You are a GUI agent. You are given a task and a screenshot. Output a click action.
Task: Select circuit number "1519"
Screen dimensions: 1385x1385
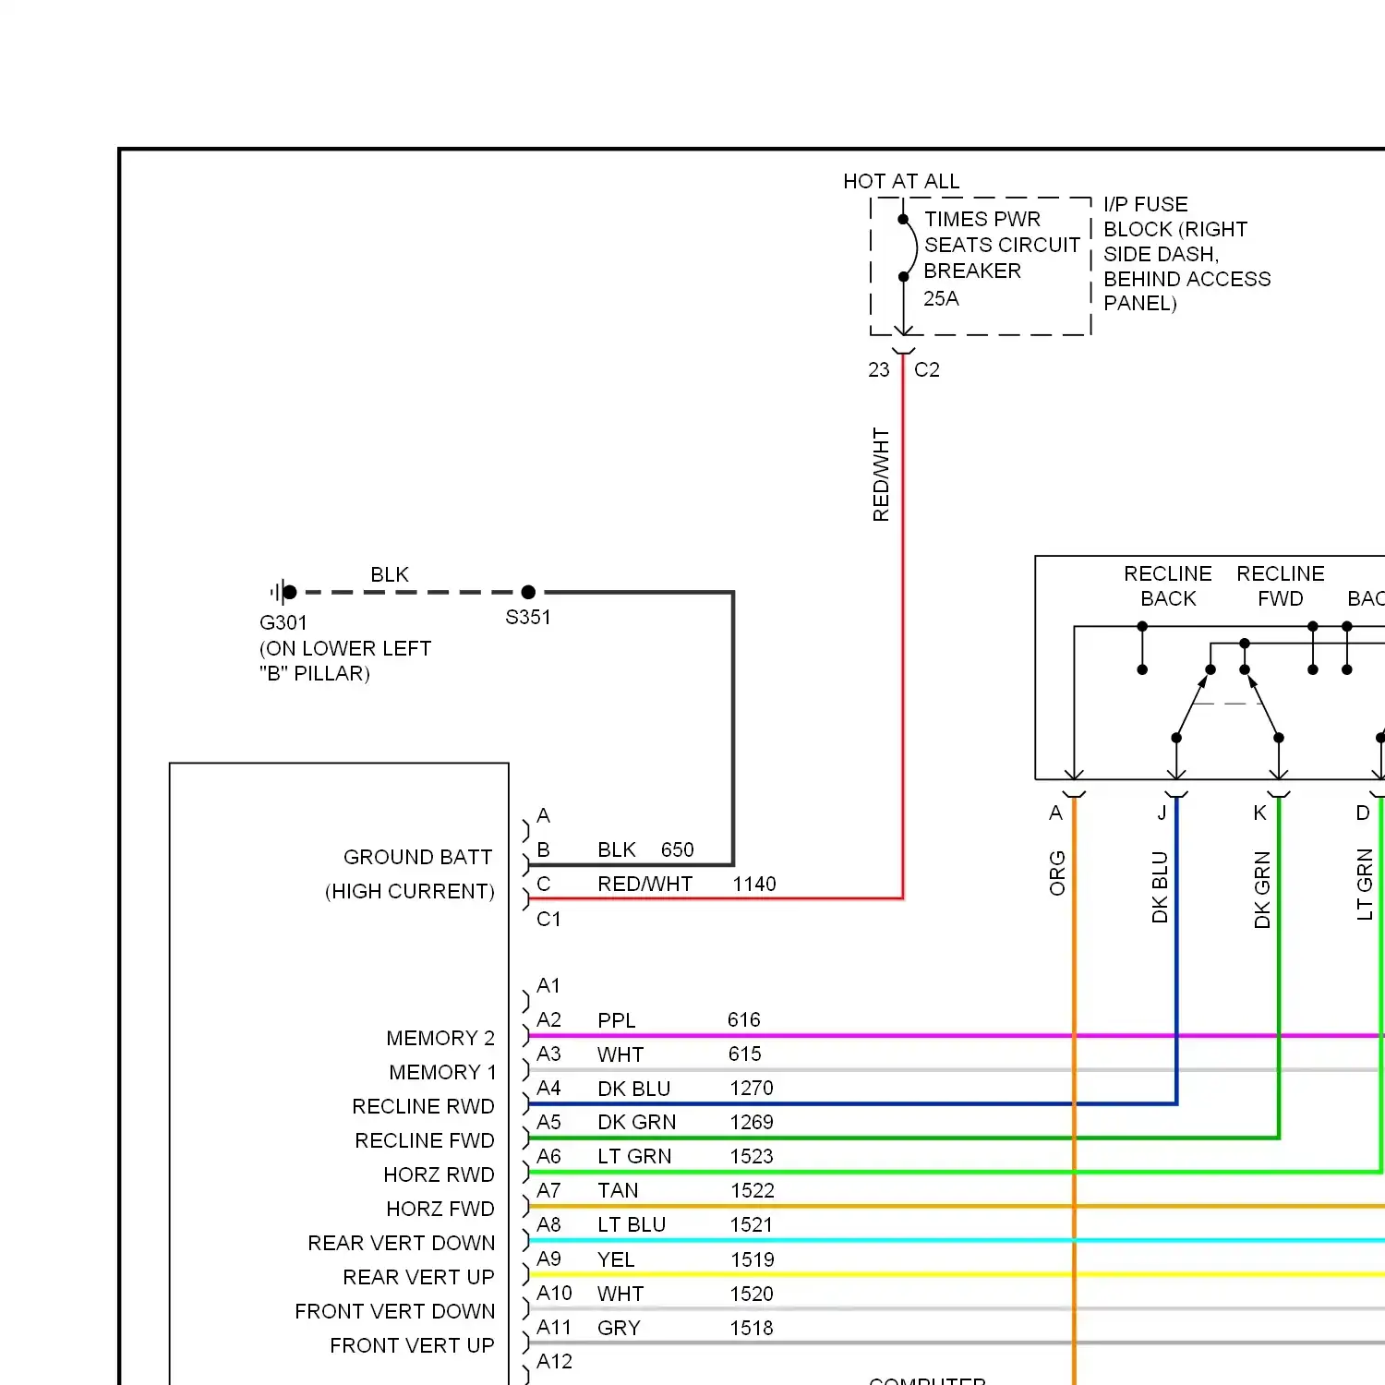[x=752, y=1259]
